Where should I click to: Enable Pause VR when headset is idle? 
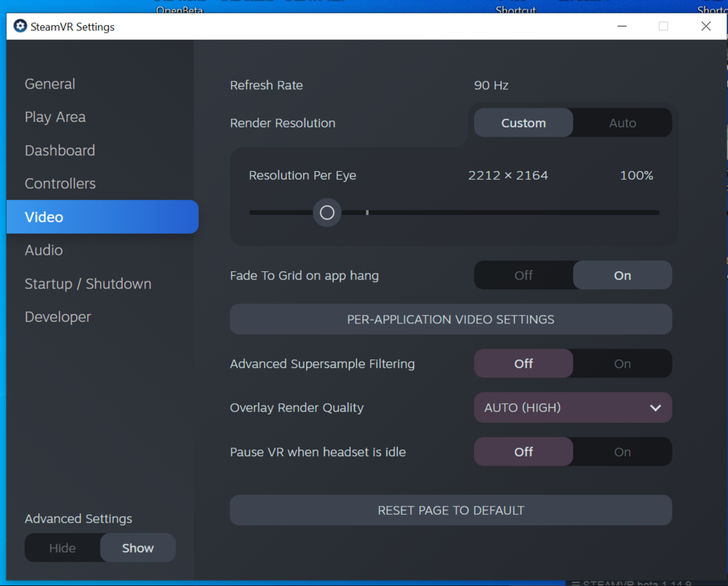623,452
